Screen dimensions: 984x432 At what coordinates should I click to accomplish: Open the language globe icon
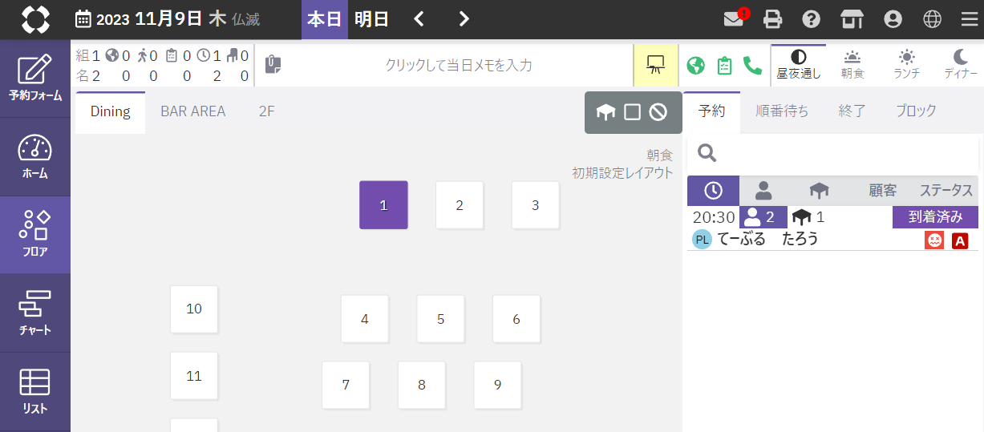coord(932,19)
